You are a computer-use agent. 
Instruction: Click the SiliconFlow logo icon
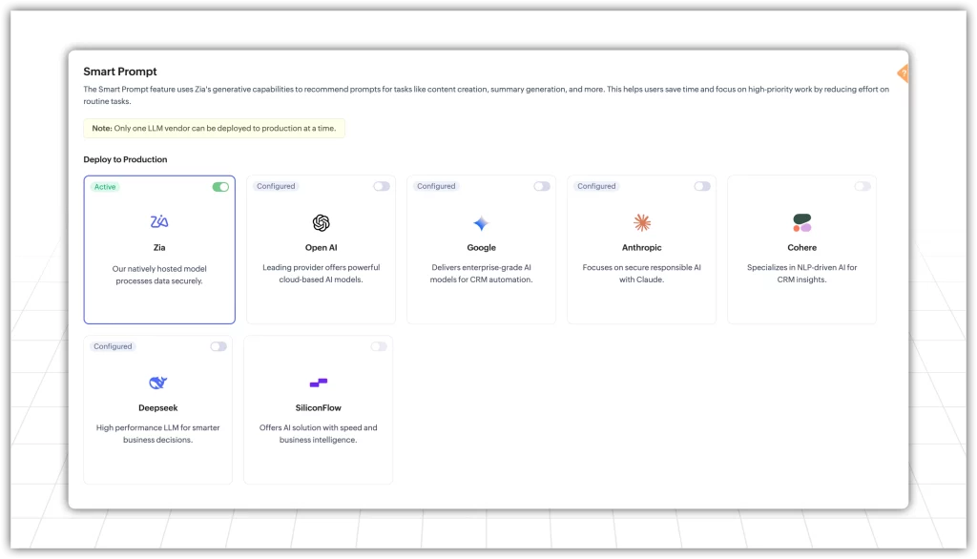pos(319,383)
